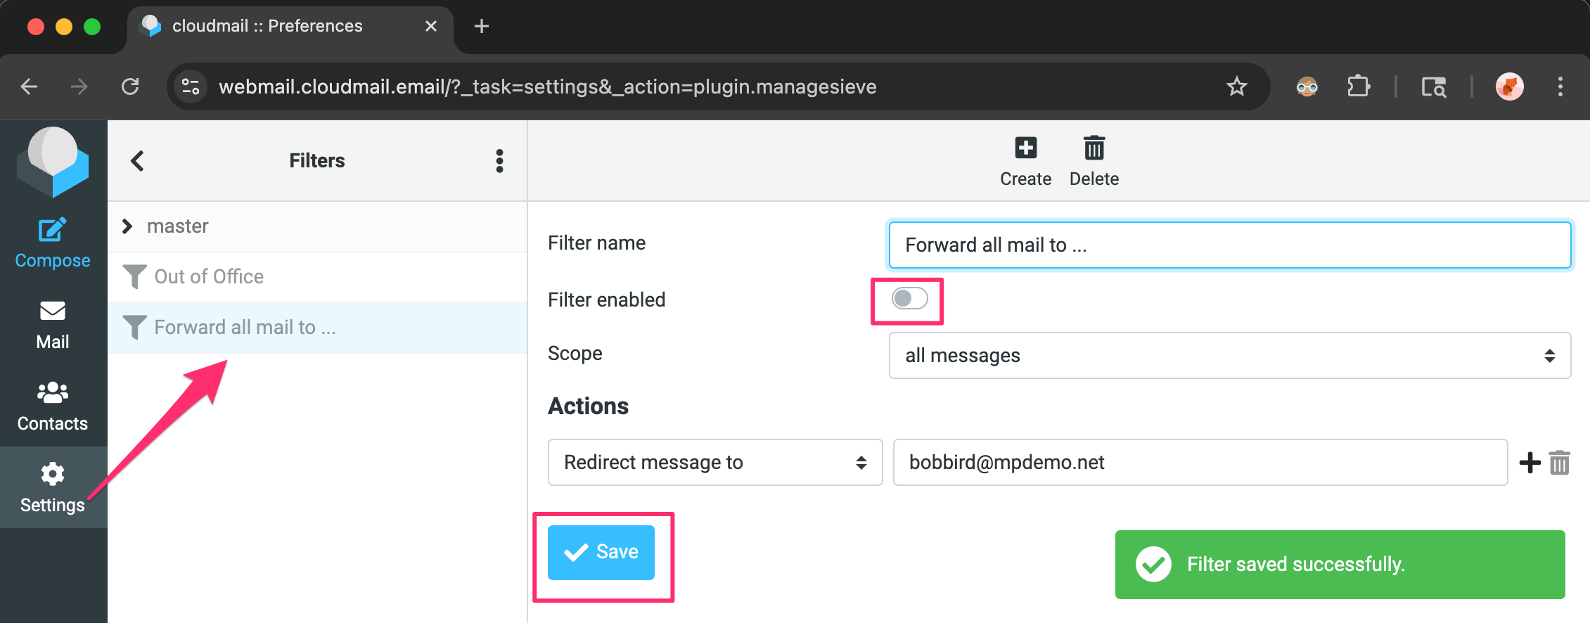
Task: Click the redirect email address field
Action: (x=1200, y=462)
